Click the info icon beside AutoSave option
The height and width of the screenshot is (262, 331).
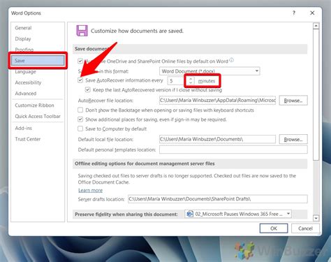[231, 60]
